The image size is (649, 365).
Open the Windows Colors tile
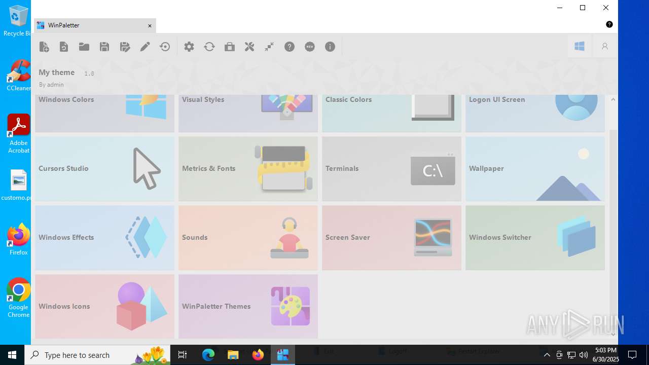click(104, 113)
